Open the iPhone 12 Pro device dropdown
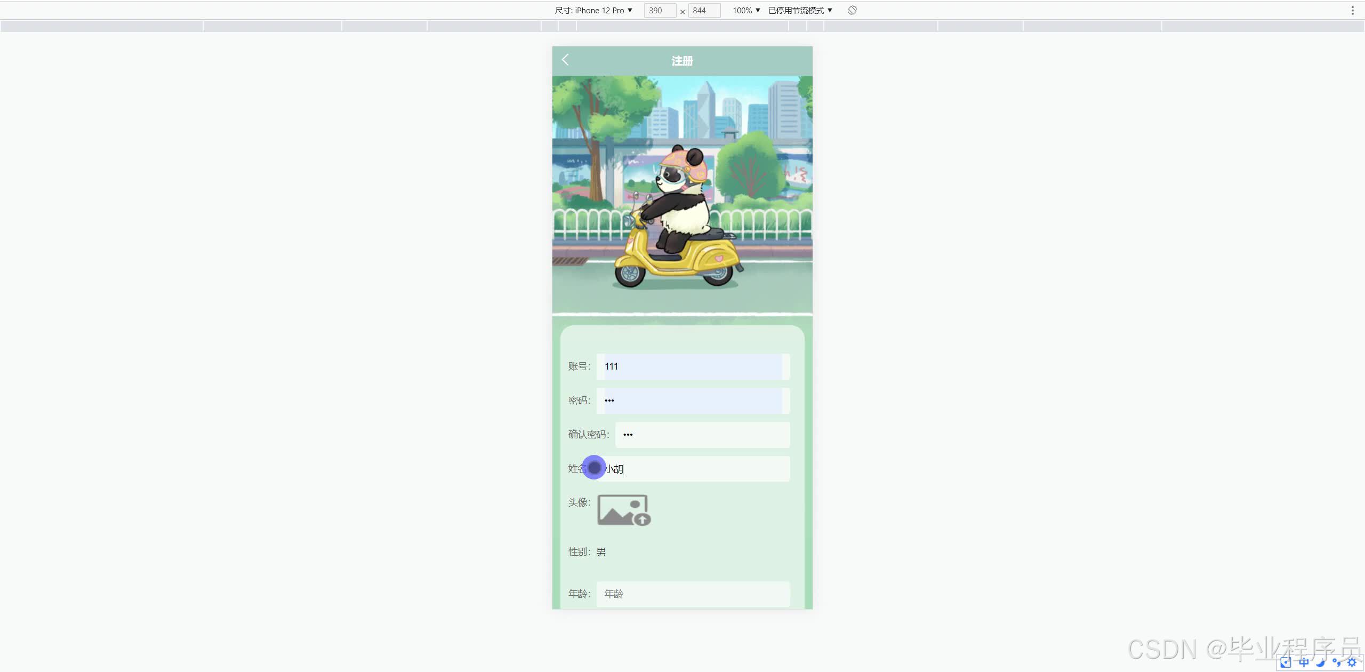This screenshot has height=672, width=1365. click(x=593, y=10)
